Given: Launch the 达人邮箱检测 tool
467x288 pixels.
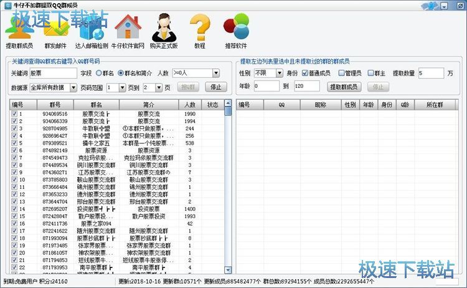Looking at the screenshot, I should pyautogui.click(x=92, y=31).
